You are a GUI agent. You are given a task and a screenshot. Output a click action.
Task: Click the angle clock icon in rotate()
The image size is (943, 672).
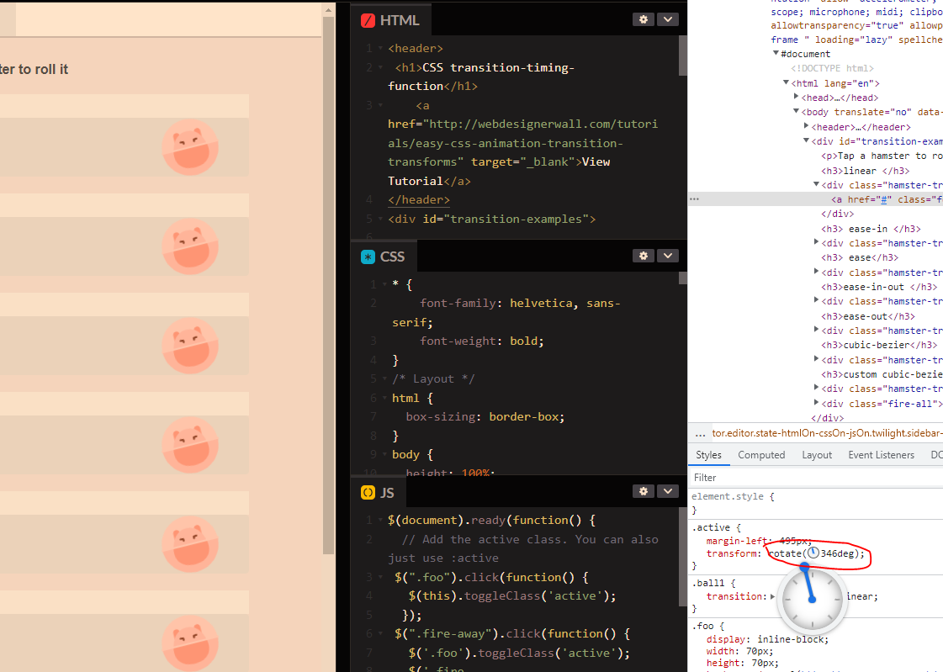tap(813, 553)
